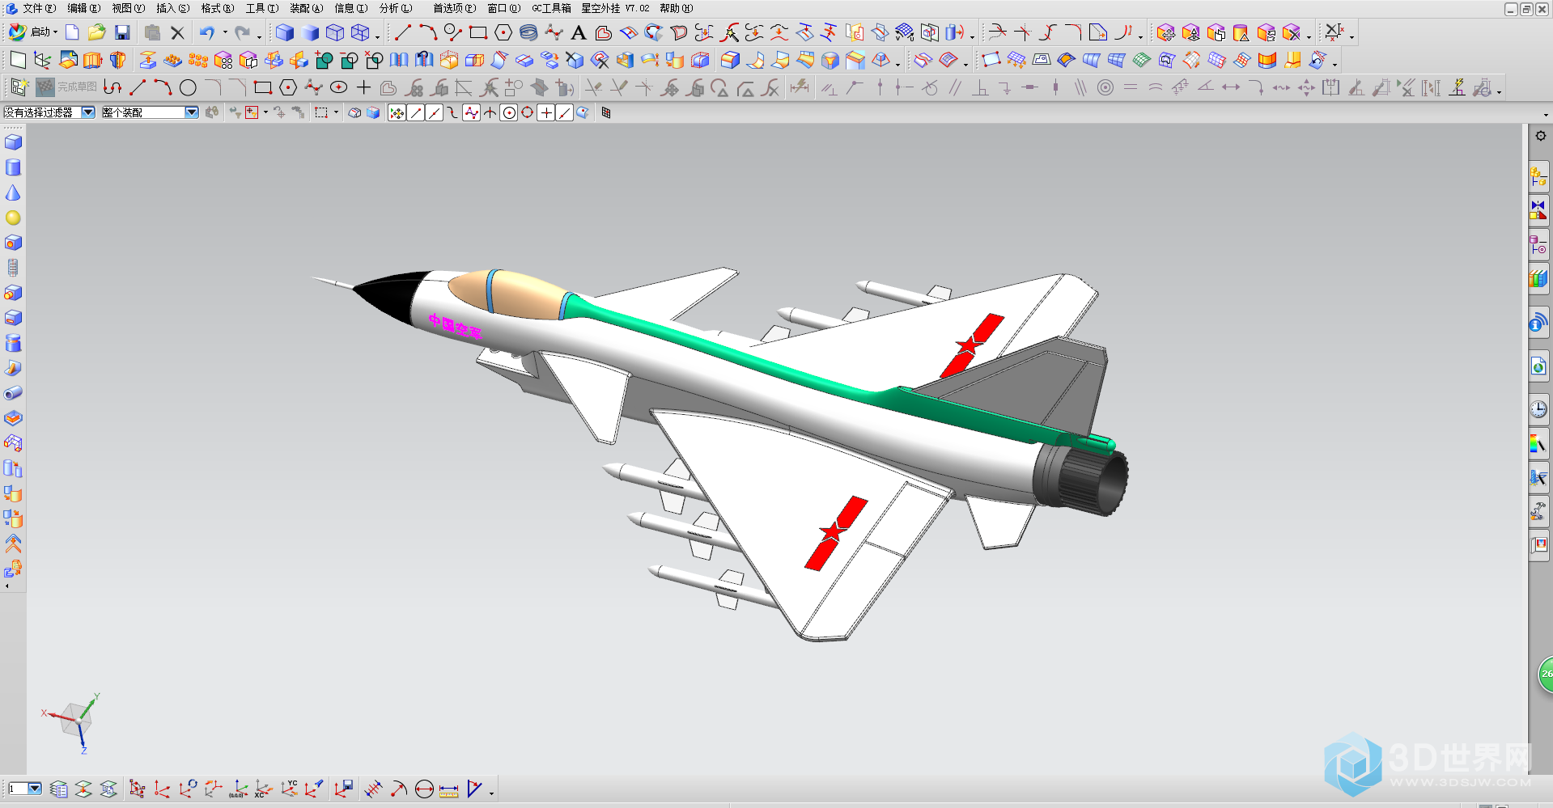Screen dimensions: 1553x808
Task: Open the 分析(L) menu
Action: 396,8
